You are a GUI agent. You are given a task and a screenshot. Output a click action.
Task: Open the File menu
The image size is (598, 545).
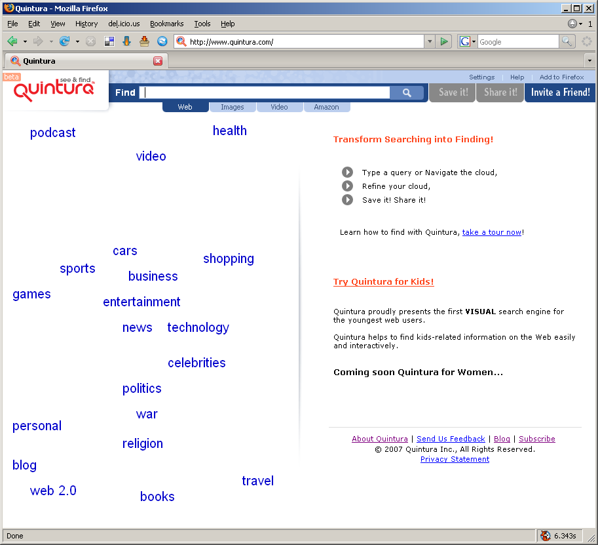(12, 24)
